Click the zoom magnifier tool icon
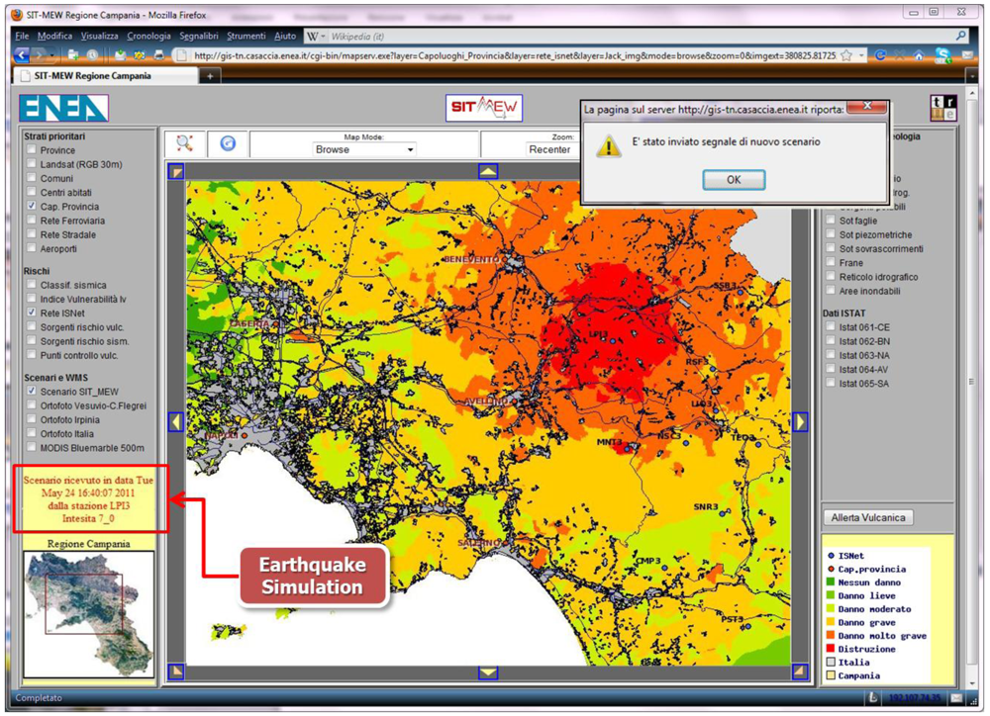This screenshot has width=990, height=716. tap(184, 143)
